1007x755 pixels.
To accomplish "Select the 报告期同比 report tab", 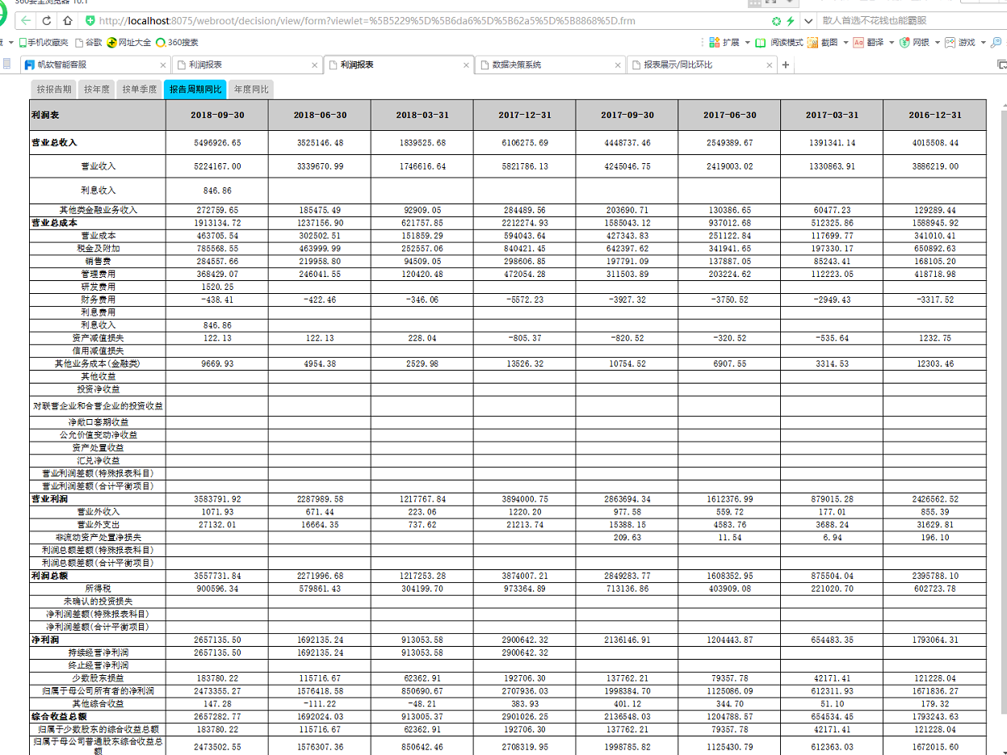I will click(195, 90).
